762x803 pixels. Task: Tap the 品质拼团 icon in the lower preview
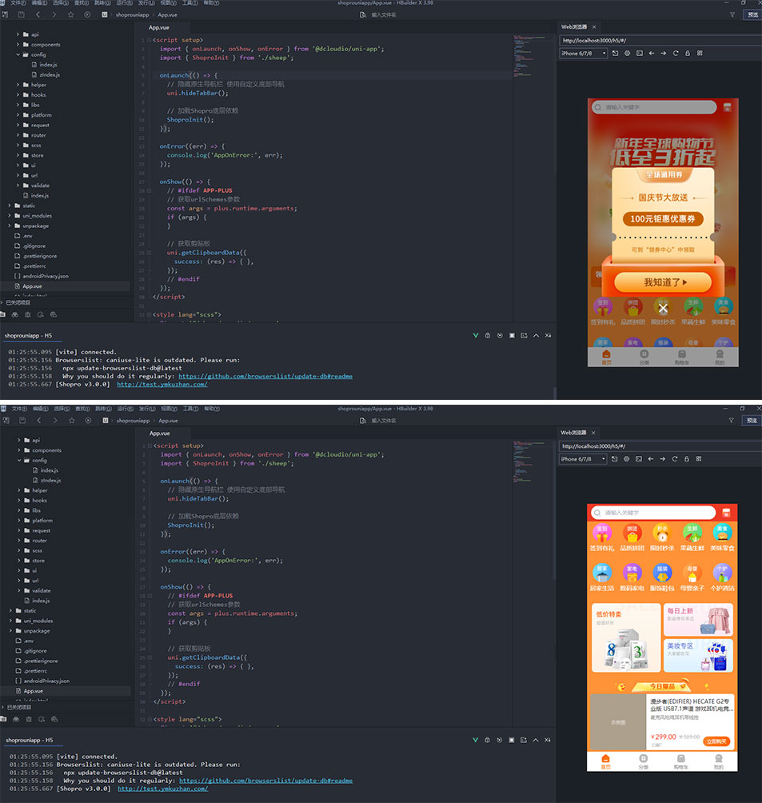(x=632, y=533)
